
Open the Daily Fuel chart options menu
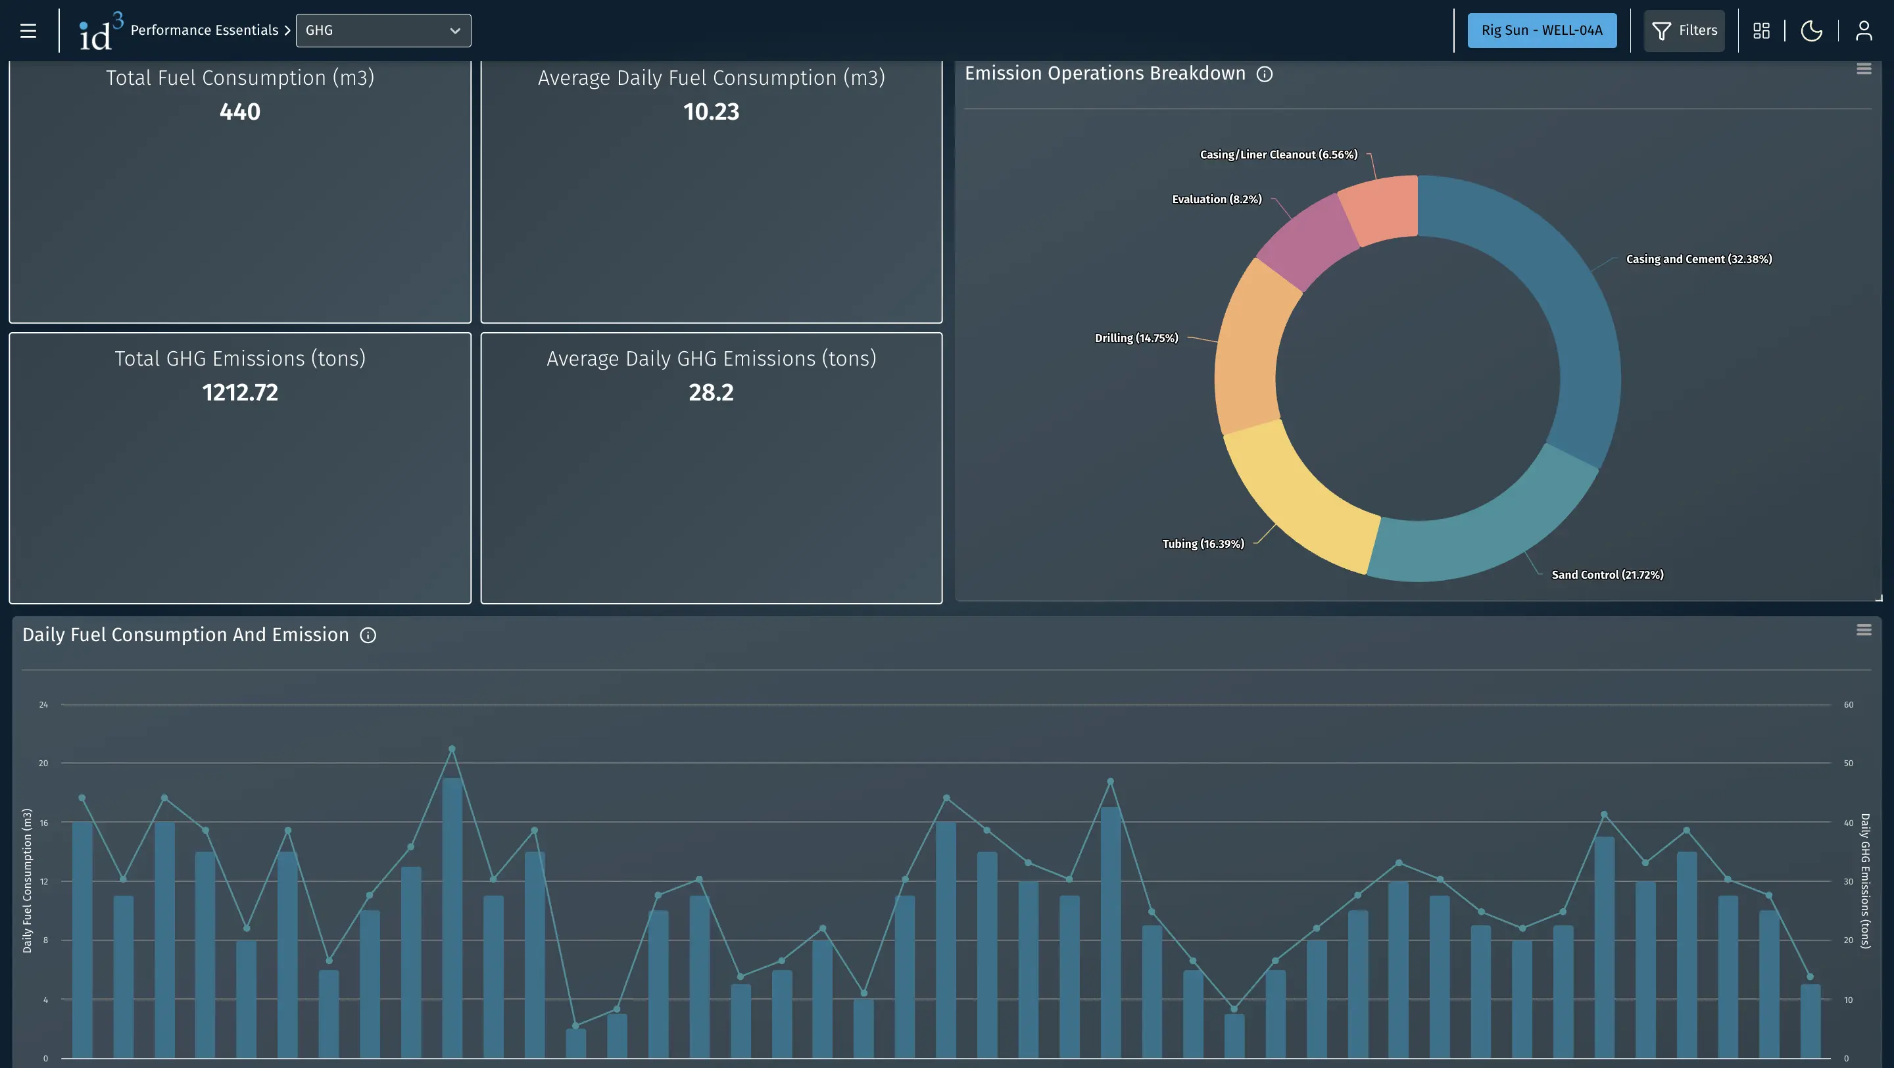(x=1864, y=629)
